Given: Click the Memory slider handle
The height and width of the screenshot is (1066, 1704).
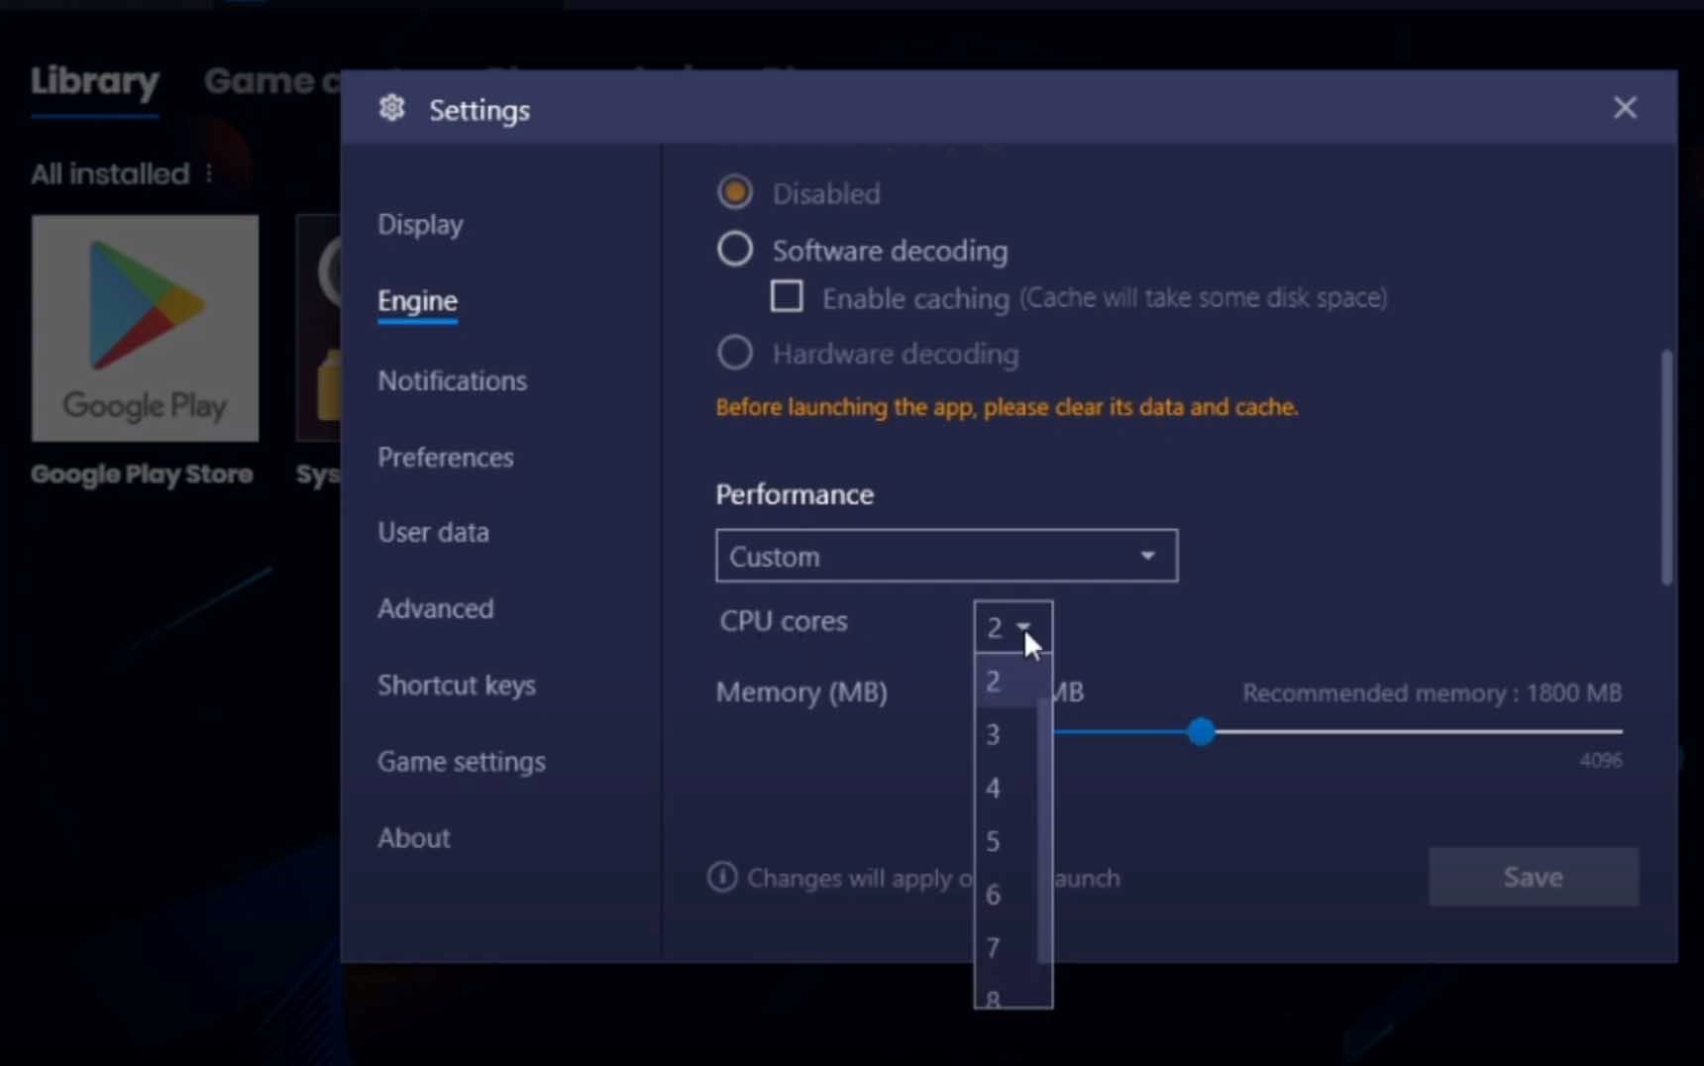Looking at the screenshot, I should [x=1201, y=732].
